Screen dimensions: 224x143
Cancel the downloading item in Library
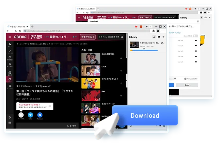click(x=162, y=43)
